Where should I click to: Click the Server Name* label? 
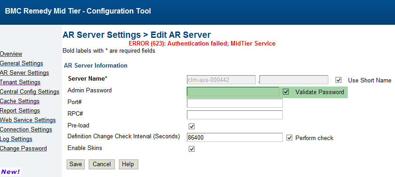(88, 78)
